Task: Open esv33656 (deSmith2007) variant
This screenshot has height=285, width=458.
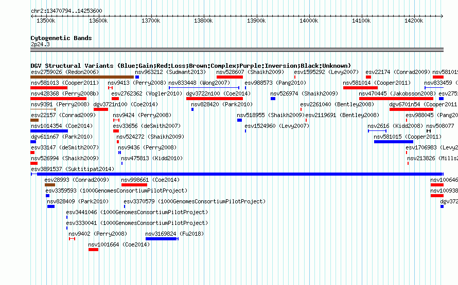Action: click(147, 126)
